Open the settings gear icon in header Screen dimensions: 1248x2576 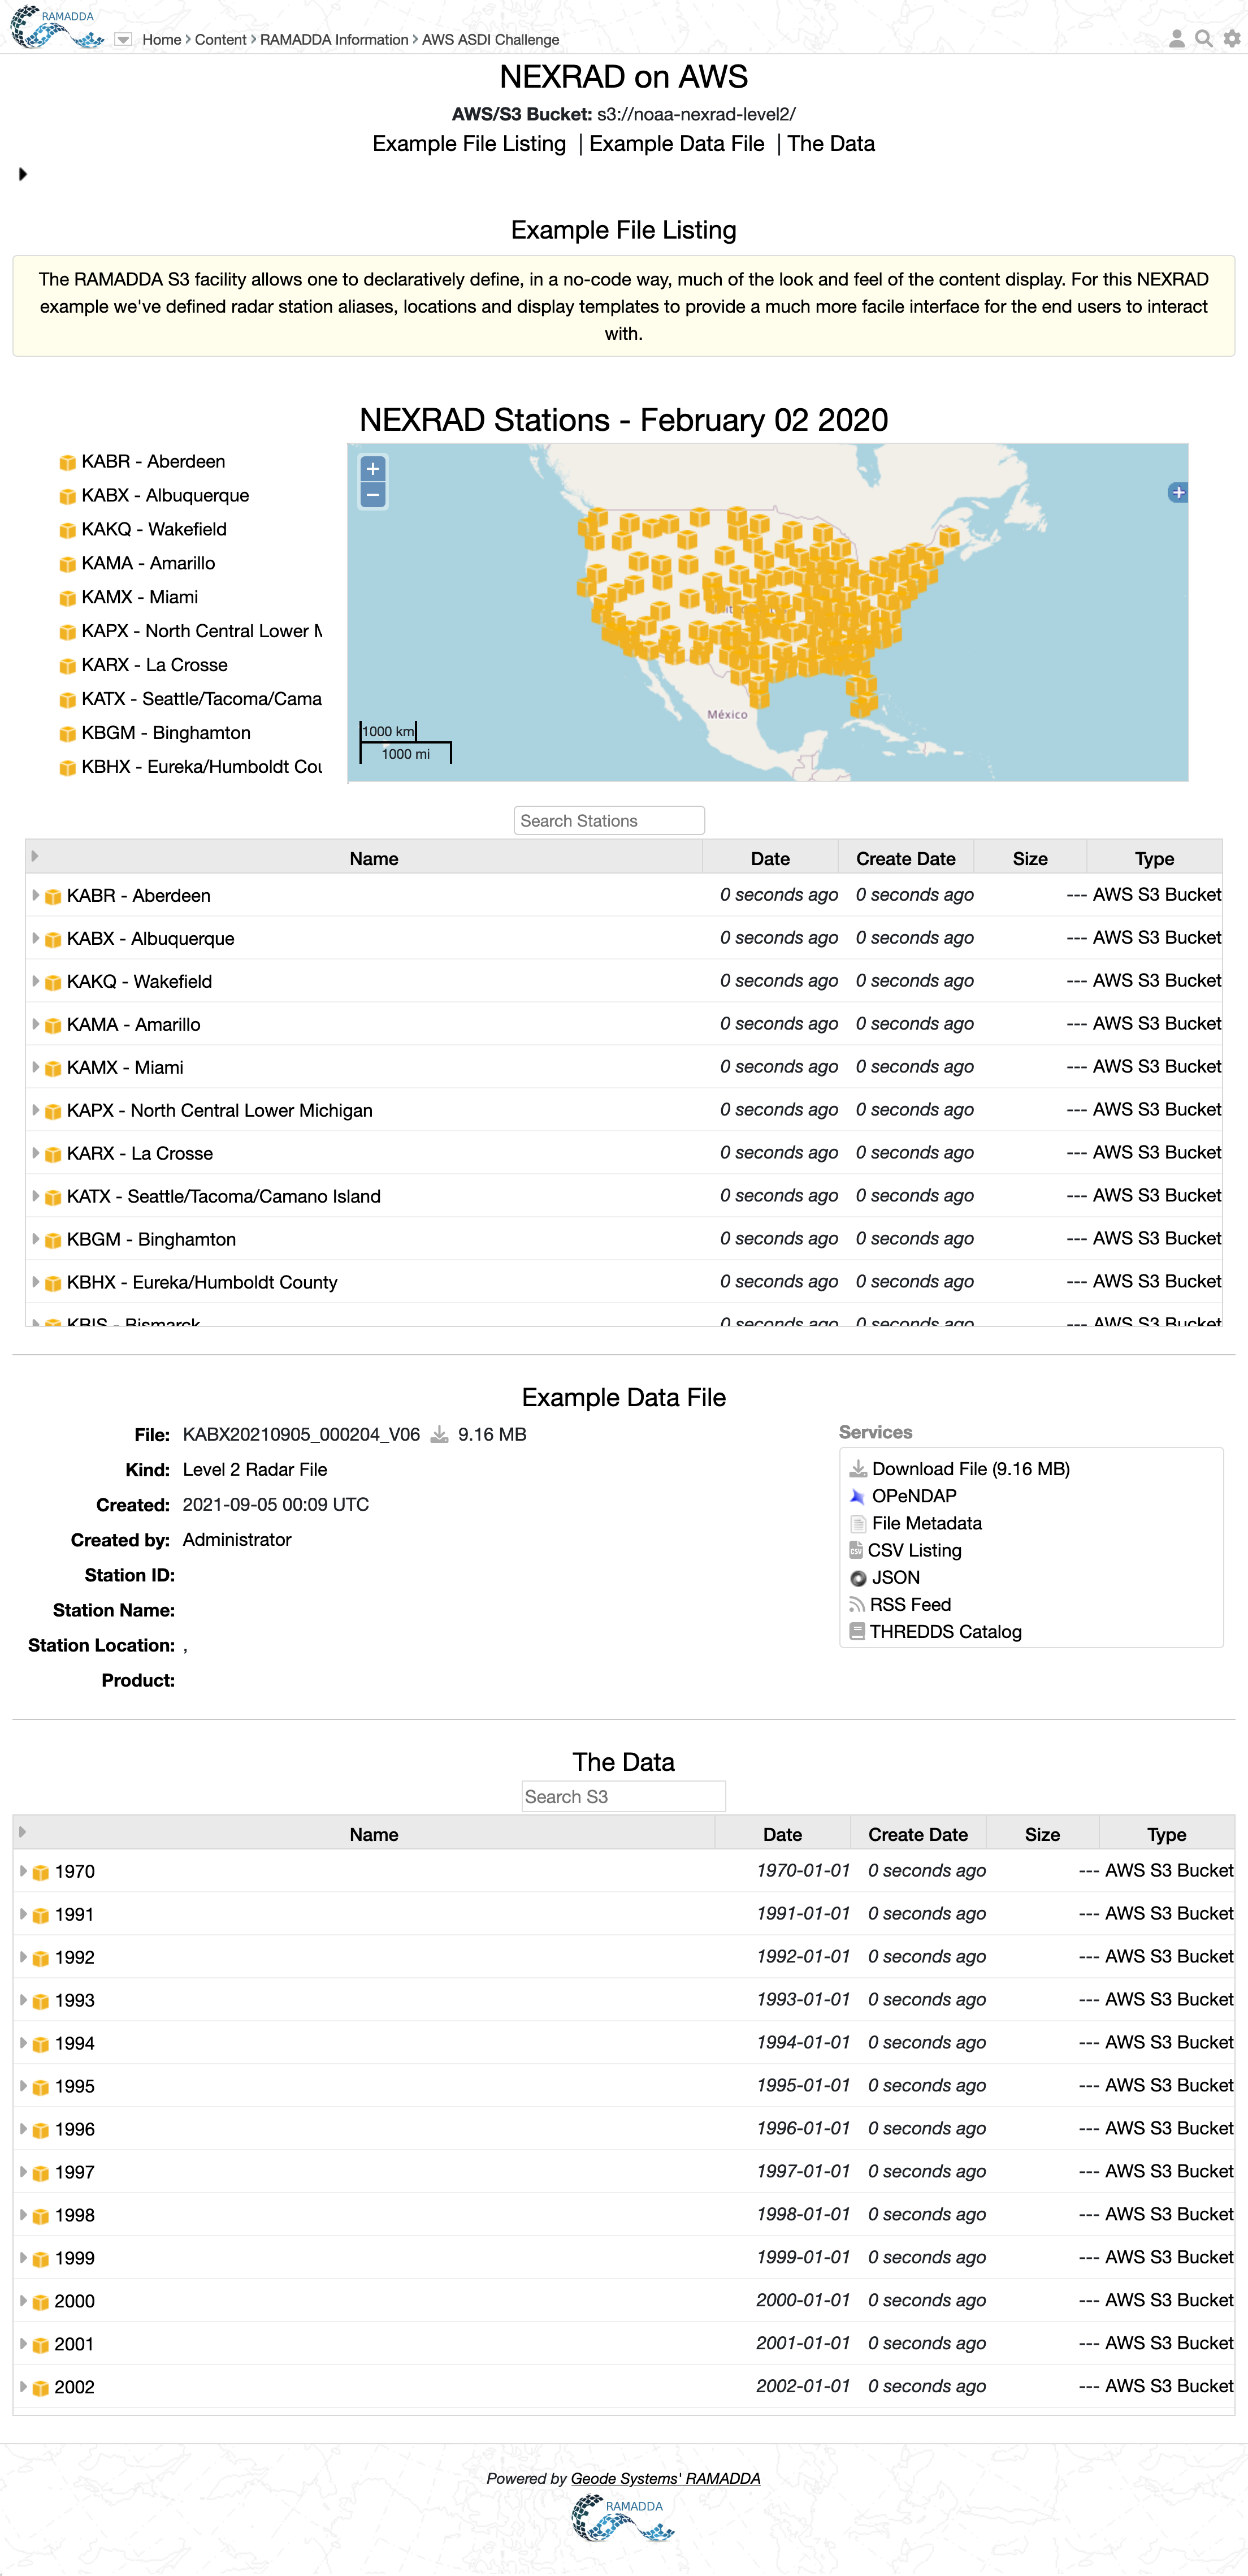click(x=1232, y=38)
